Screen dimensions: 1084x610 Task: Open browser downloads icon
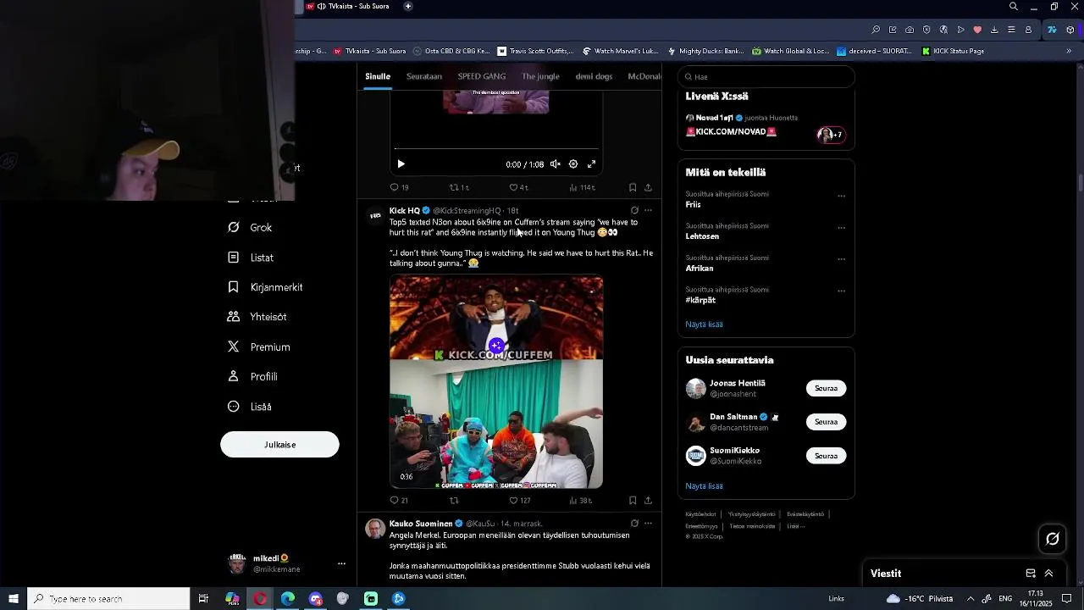(994, 30)
